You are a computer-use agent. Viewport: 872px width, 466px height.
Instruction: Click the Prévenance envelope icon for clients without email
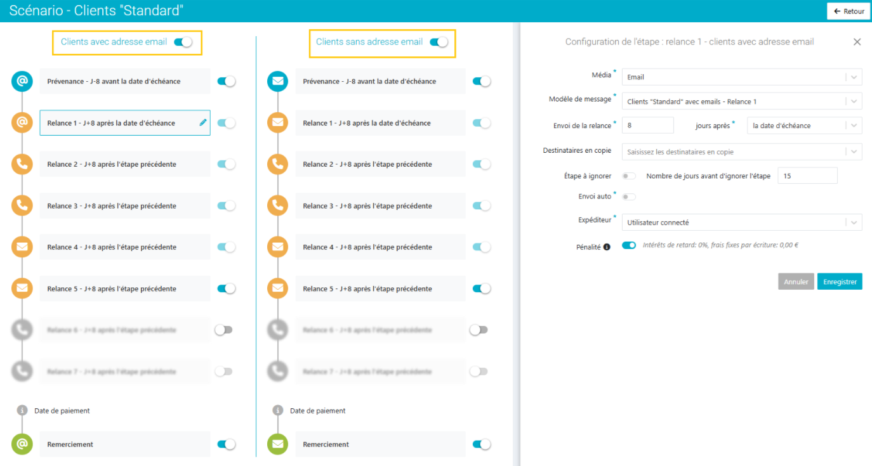278,81
